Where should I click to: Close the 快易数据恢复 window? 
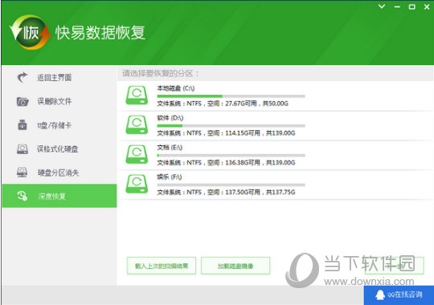[427, 6]
